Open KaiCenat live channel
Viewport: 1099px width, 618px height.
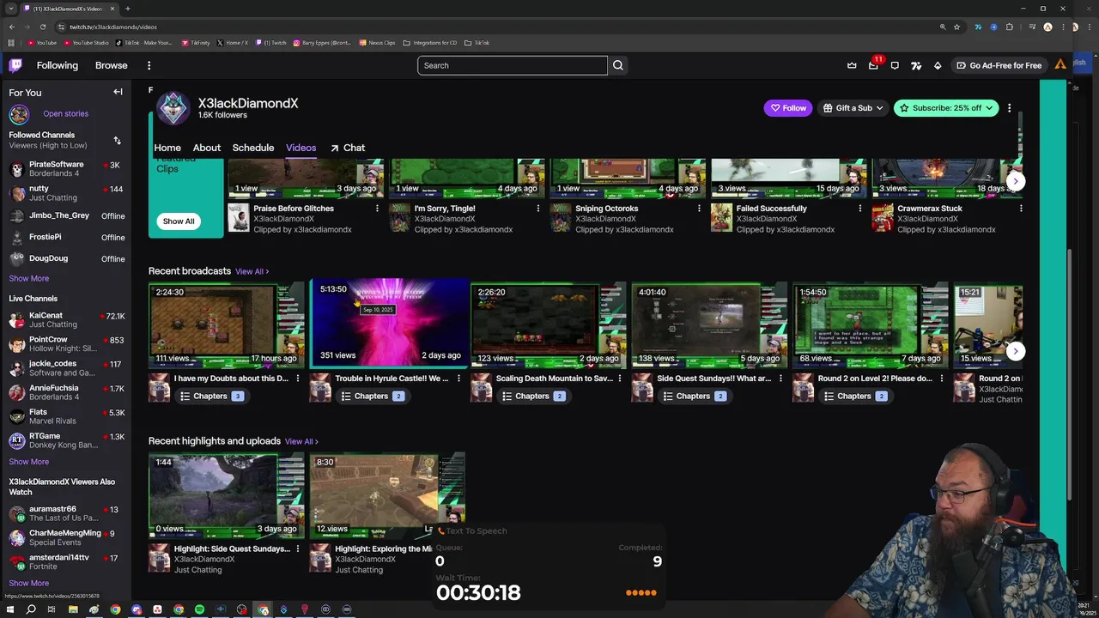pyautogui.click(x=65, y=319)
